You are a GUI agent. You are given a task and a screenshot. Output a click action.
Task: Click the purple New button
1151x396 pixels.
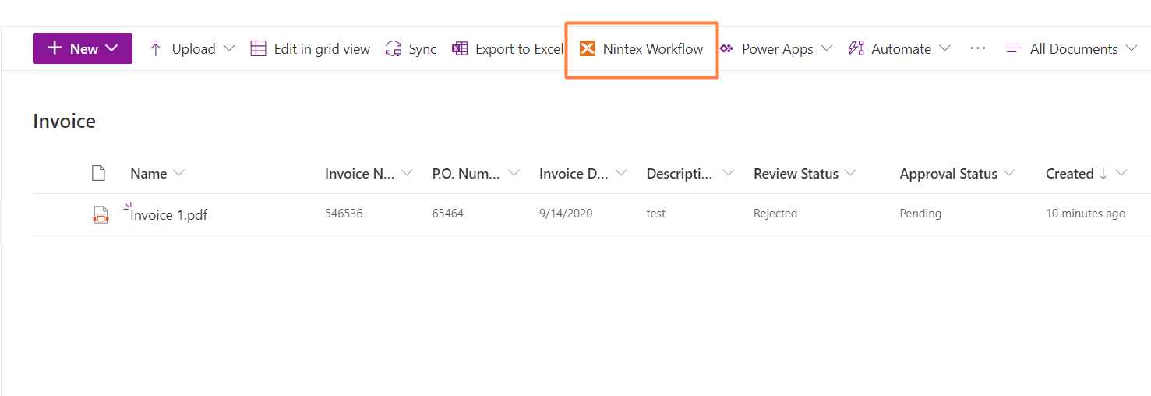[x=83, y=48]
